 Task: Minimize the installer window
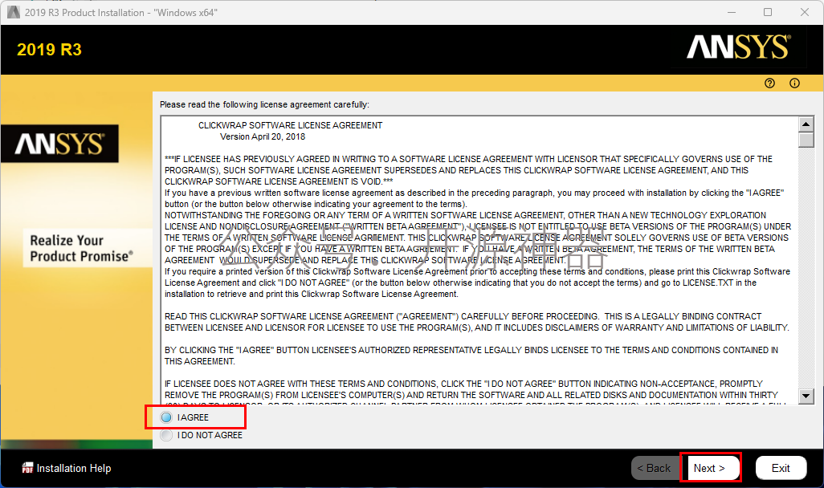coord(732,12)
